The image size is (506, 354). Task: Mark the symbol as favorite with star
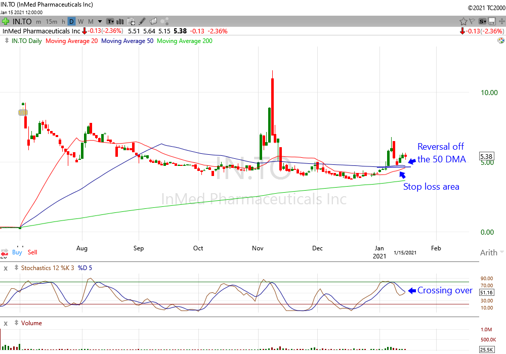coord(463,22)
